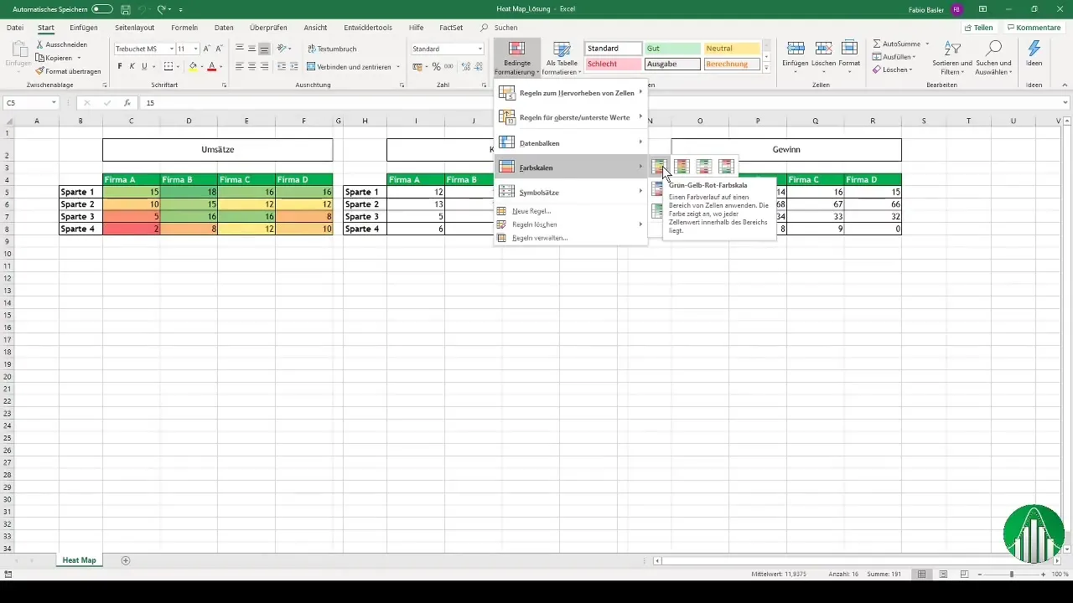Open the fill color dropdown arrow

[x=202, y=67]
